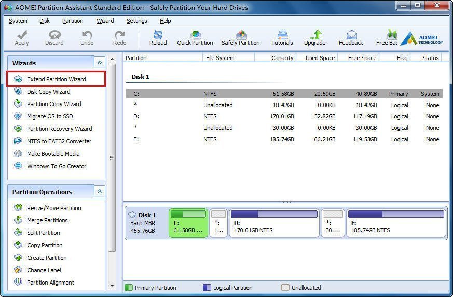Viewport: 453px width, 297px height.
Task: Select C: block in disk map
Action: coord(188,223)
